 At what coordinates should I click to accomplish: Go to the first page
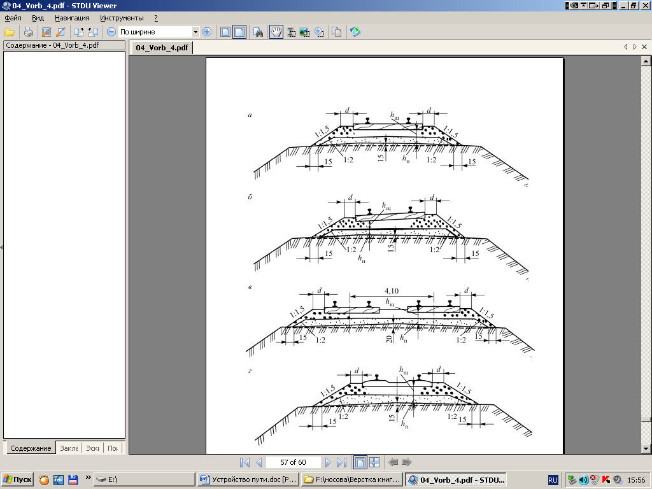click(x=245, y=462)
